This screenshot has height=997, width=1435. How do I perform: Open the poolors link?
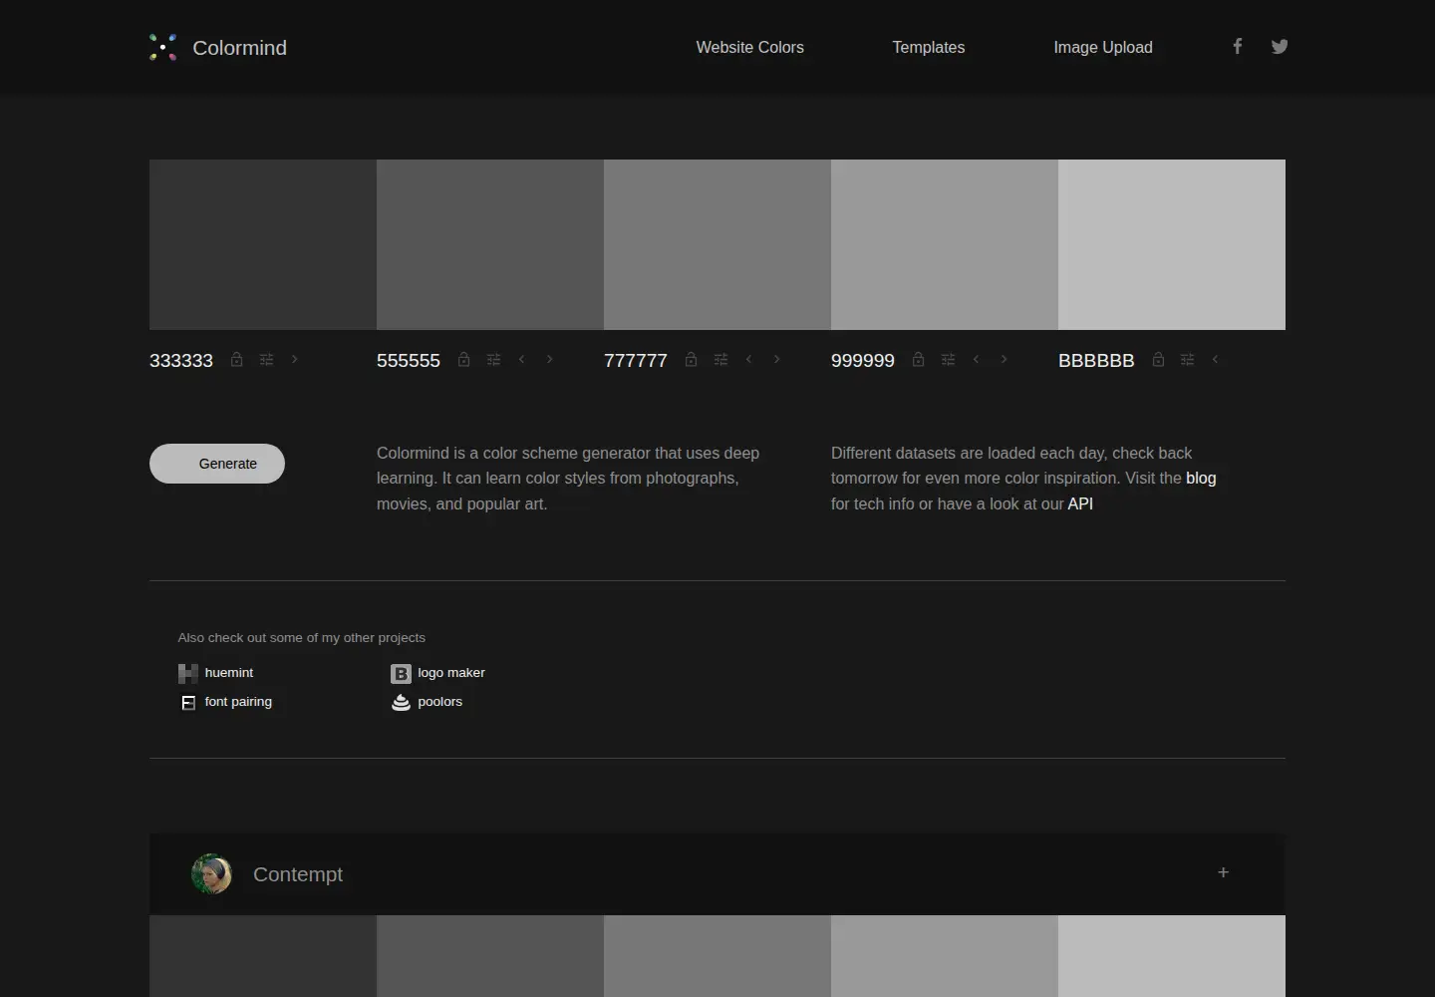coord(439,702)
